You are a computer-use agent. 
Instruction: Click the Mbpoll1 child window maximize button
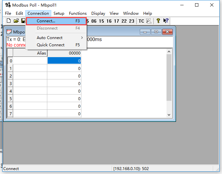click(156, 32)
